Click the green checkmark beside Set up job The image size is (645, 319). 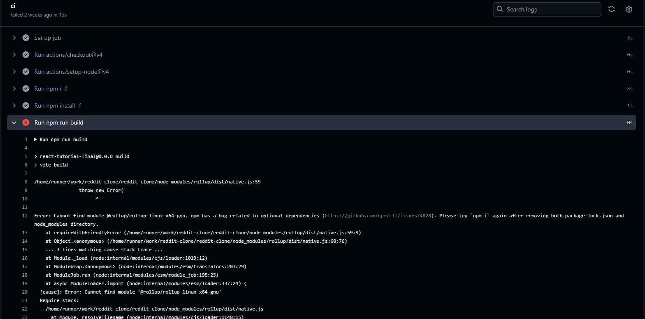tap(26, 38)
